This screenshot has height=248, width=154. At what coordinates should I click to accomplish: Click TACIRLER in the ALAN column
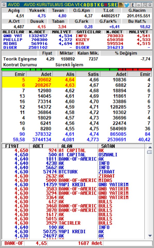point(69,223)
